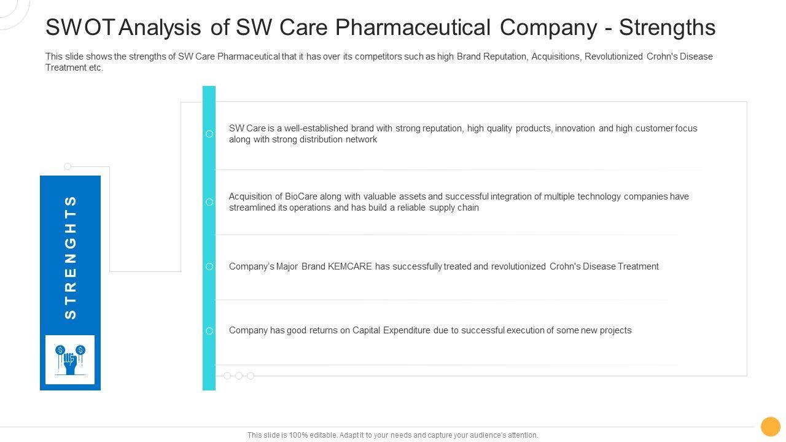Click the first of three small circles below the list
The image size is (786, 442).
227,376
